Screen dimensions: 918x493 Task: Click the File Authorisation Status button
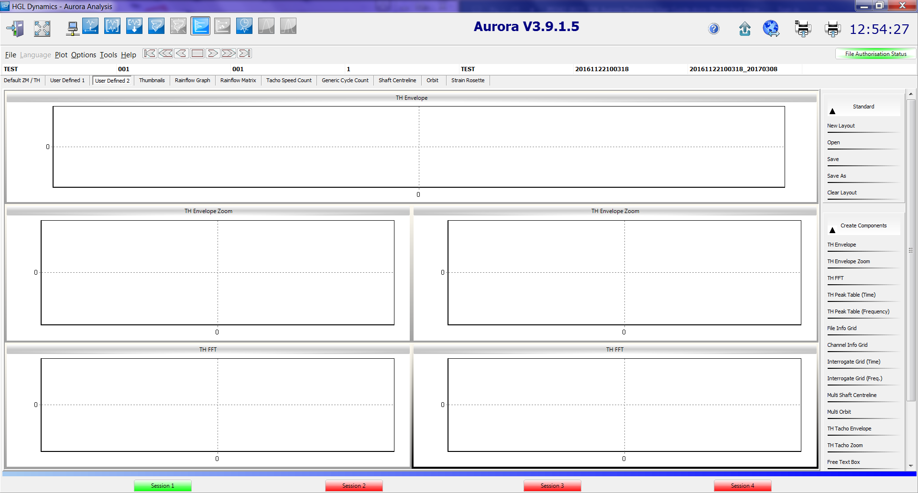pyautogui.click(x=875, y=54)
